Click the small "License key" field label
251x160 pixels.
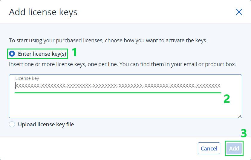27,78
